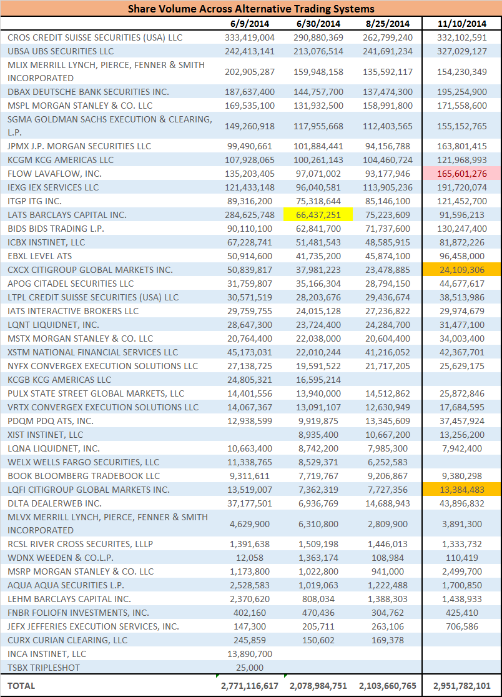Click LATS BARCLAYS CAPITAL INC. label
The width and height of the screenshot is (502, 697).
pos(67,215)
